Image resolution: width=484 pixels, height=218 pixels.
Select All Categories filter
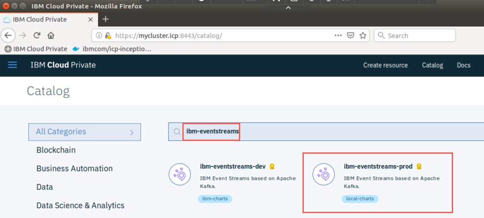tap(85, 132)
